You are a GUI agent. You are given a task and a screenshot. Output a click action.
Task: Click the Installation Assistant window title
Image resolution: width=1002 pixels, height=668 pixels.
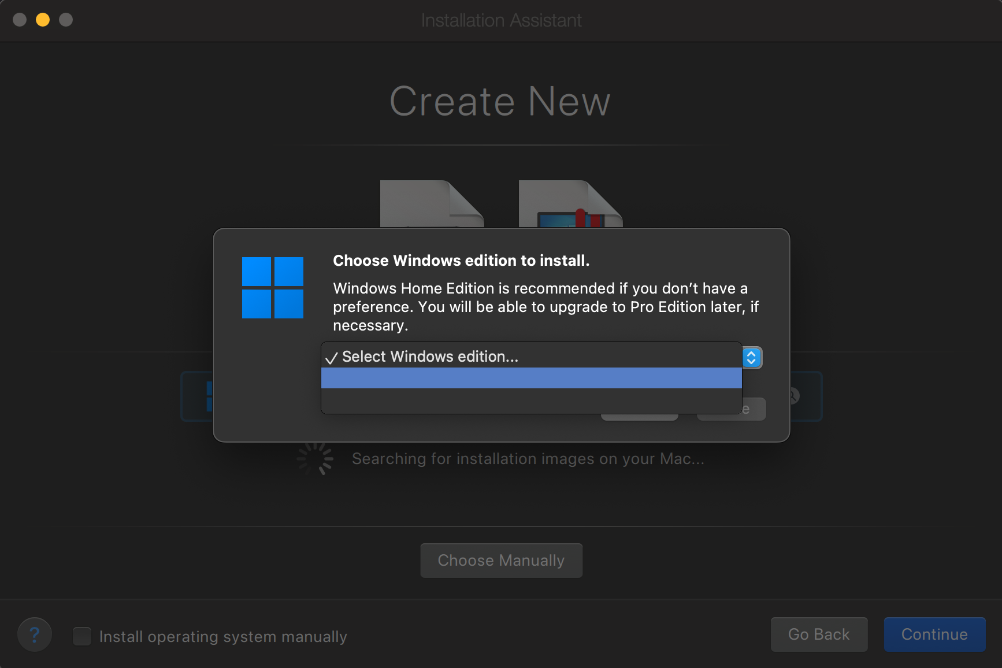click(x=501, y=20)
